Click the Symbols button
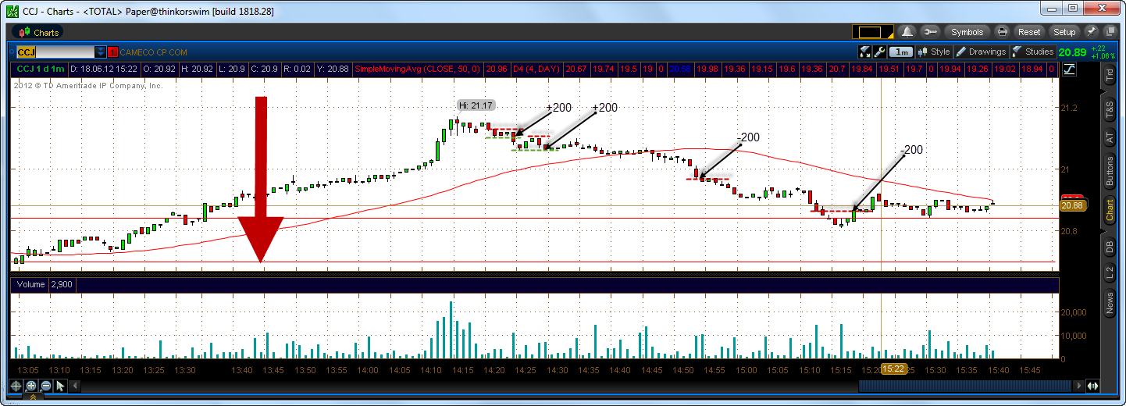 pyautogui.click(x=967, y=32)
